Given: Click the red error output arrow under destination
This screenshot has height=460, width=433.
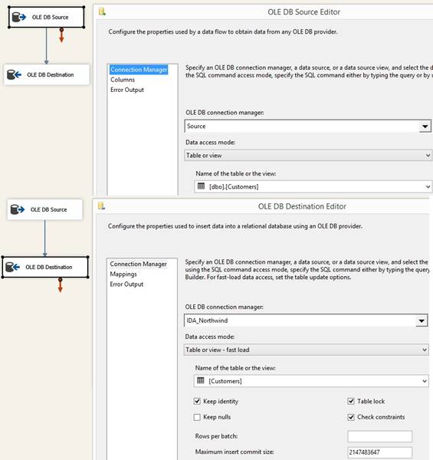Looking at the screenshot, I should point(60,285).
